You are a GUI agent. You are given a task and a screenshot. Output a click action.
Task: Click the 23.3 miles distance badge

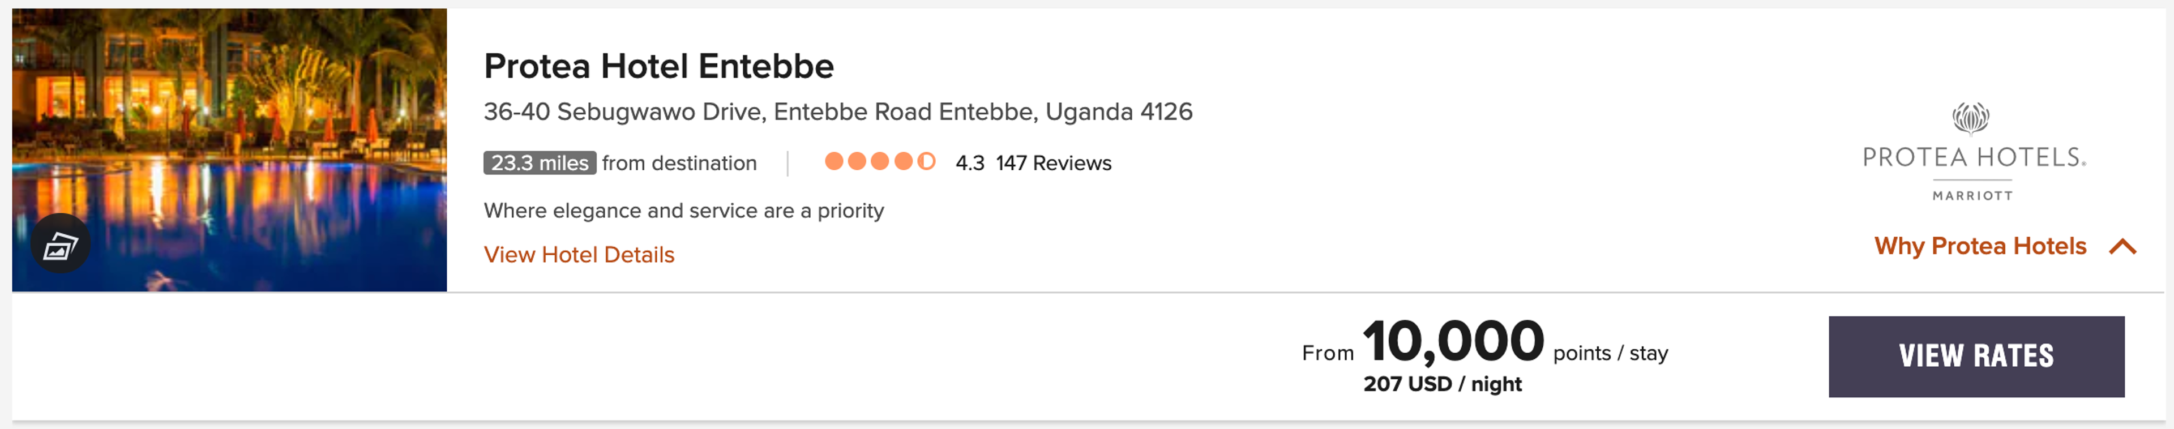[540, 163]
